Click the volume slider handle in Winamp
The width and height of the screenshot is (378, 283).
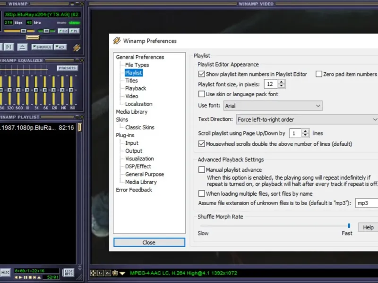pyautogui.click(x=23, y=31)
